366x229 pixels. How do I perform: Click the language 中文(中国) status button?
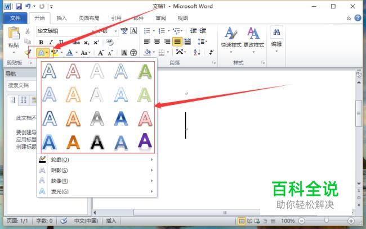coord(86,221)
